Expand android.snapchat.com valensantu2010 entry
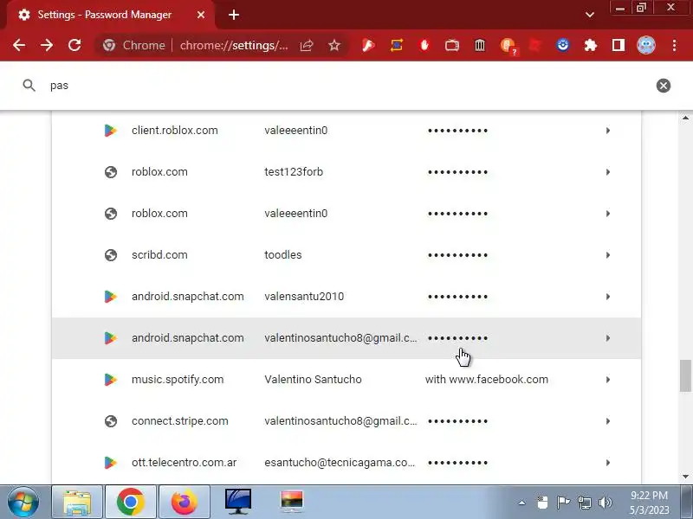Viewport: 693px width, 519px height. [608, 297]
